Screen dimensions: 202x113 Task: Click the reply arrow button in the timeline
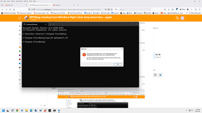tap(155, 75)
